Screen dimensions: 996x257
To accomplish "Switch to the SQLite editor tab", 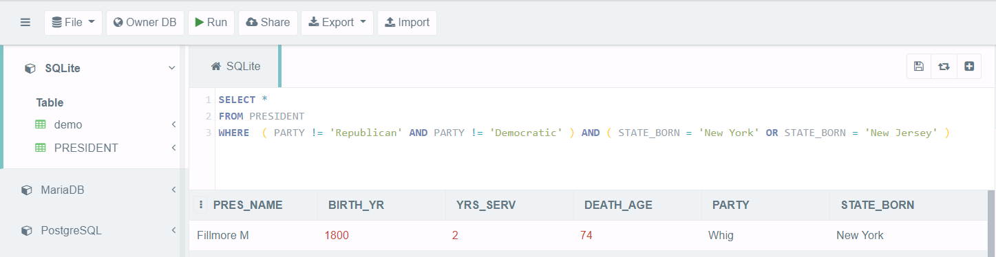I will pos(235,66).
